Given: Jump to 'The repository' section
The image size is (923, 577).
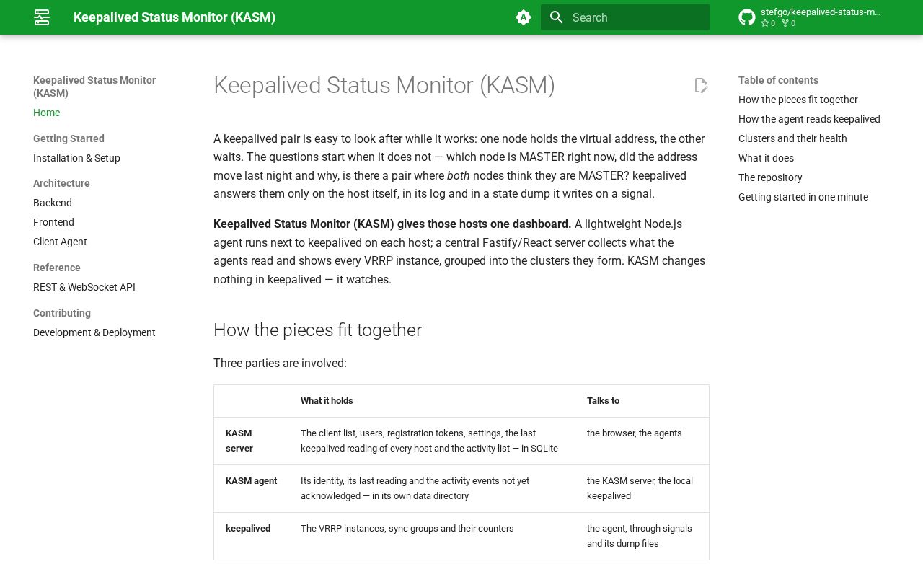Looking at the screenshot, I should pyautogui.click(x=770, y=177).
